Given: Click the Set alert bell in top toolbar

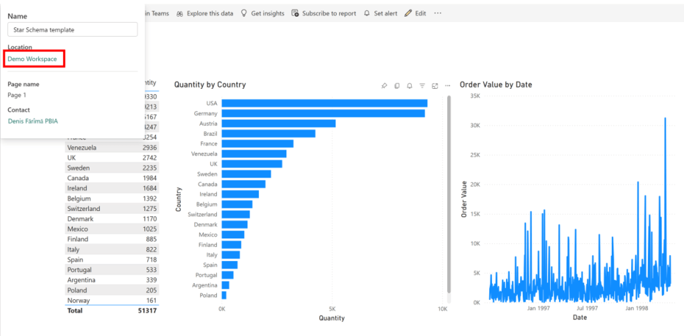Looking at the screenshot, I should click(367, 13).
